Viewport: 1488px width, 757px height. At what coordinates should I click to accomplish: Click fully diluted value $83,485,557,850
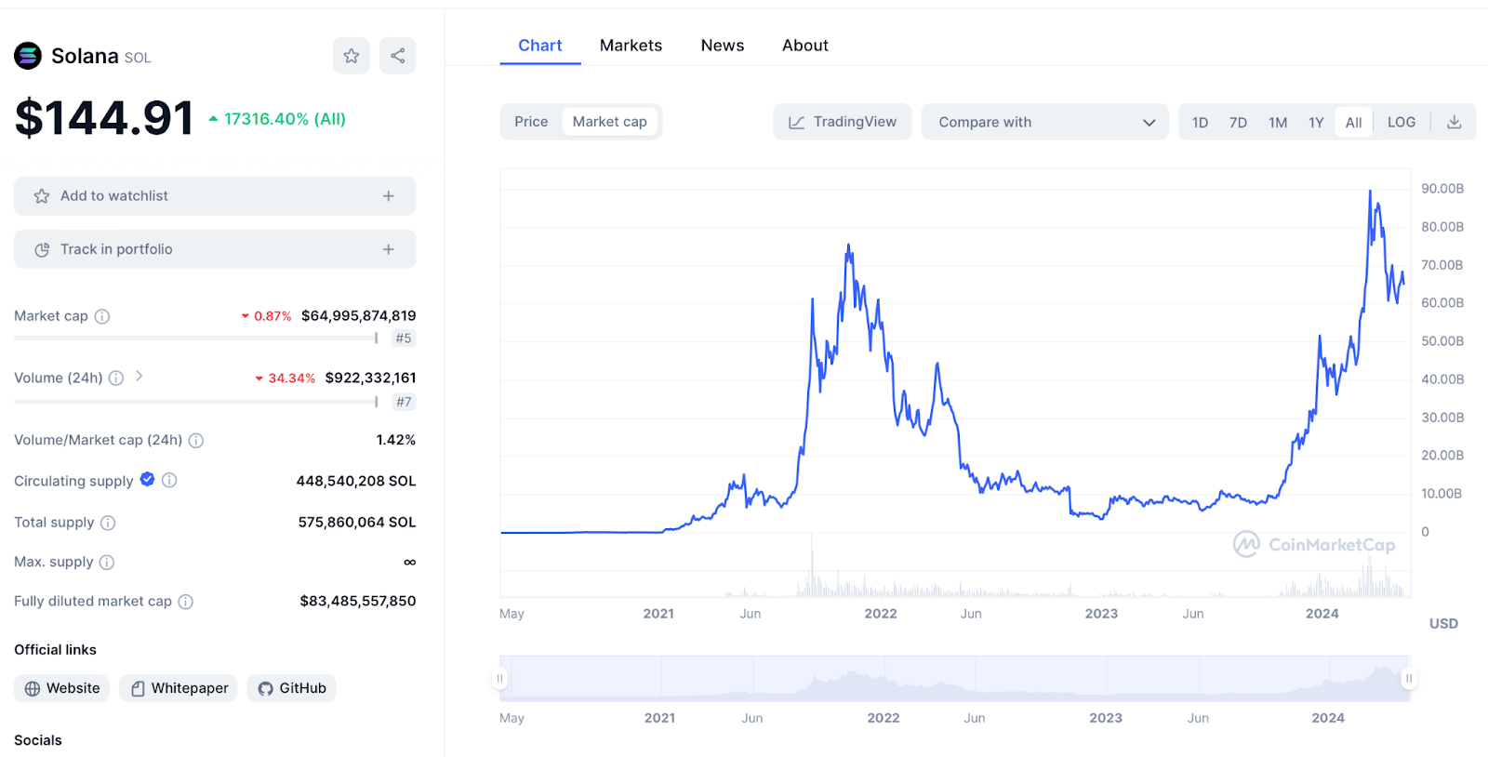click(358, 602)
